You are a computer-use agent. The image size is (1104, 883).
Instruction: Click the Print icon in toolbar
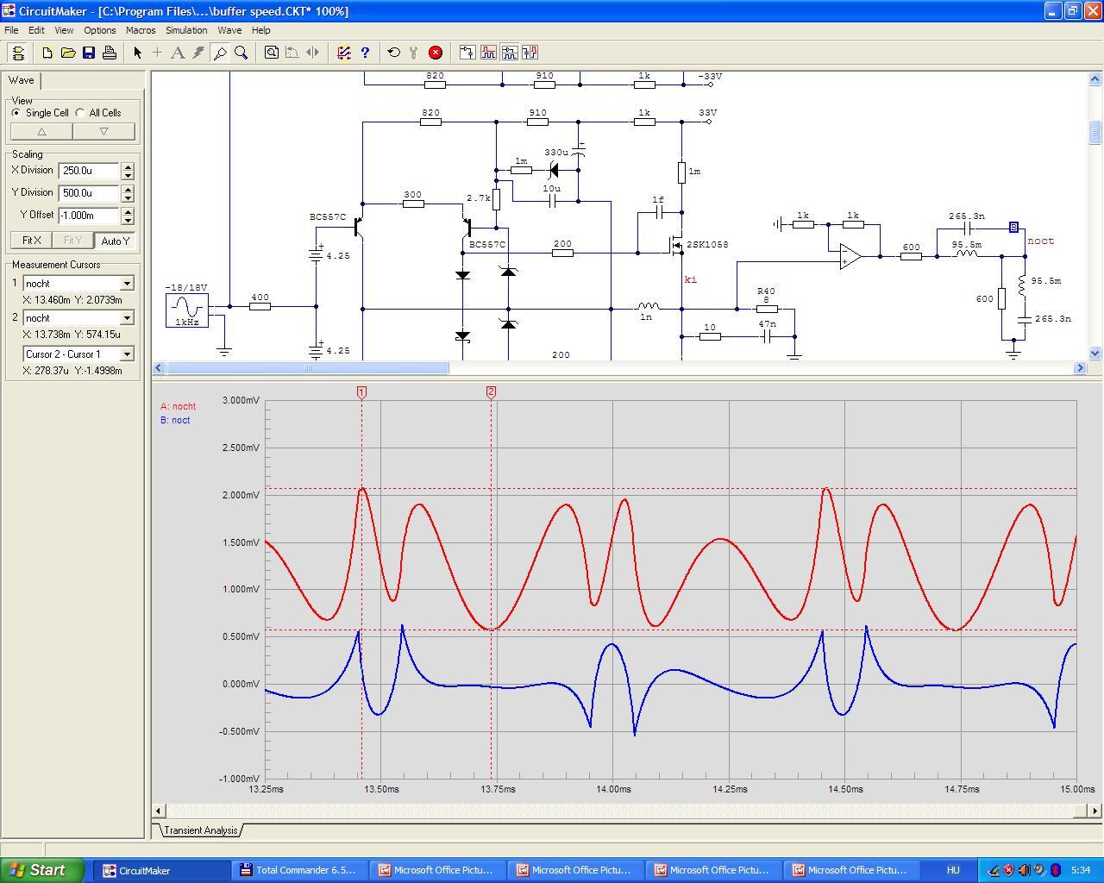(110, 53)
